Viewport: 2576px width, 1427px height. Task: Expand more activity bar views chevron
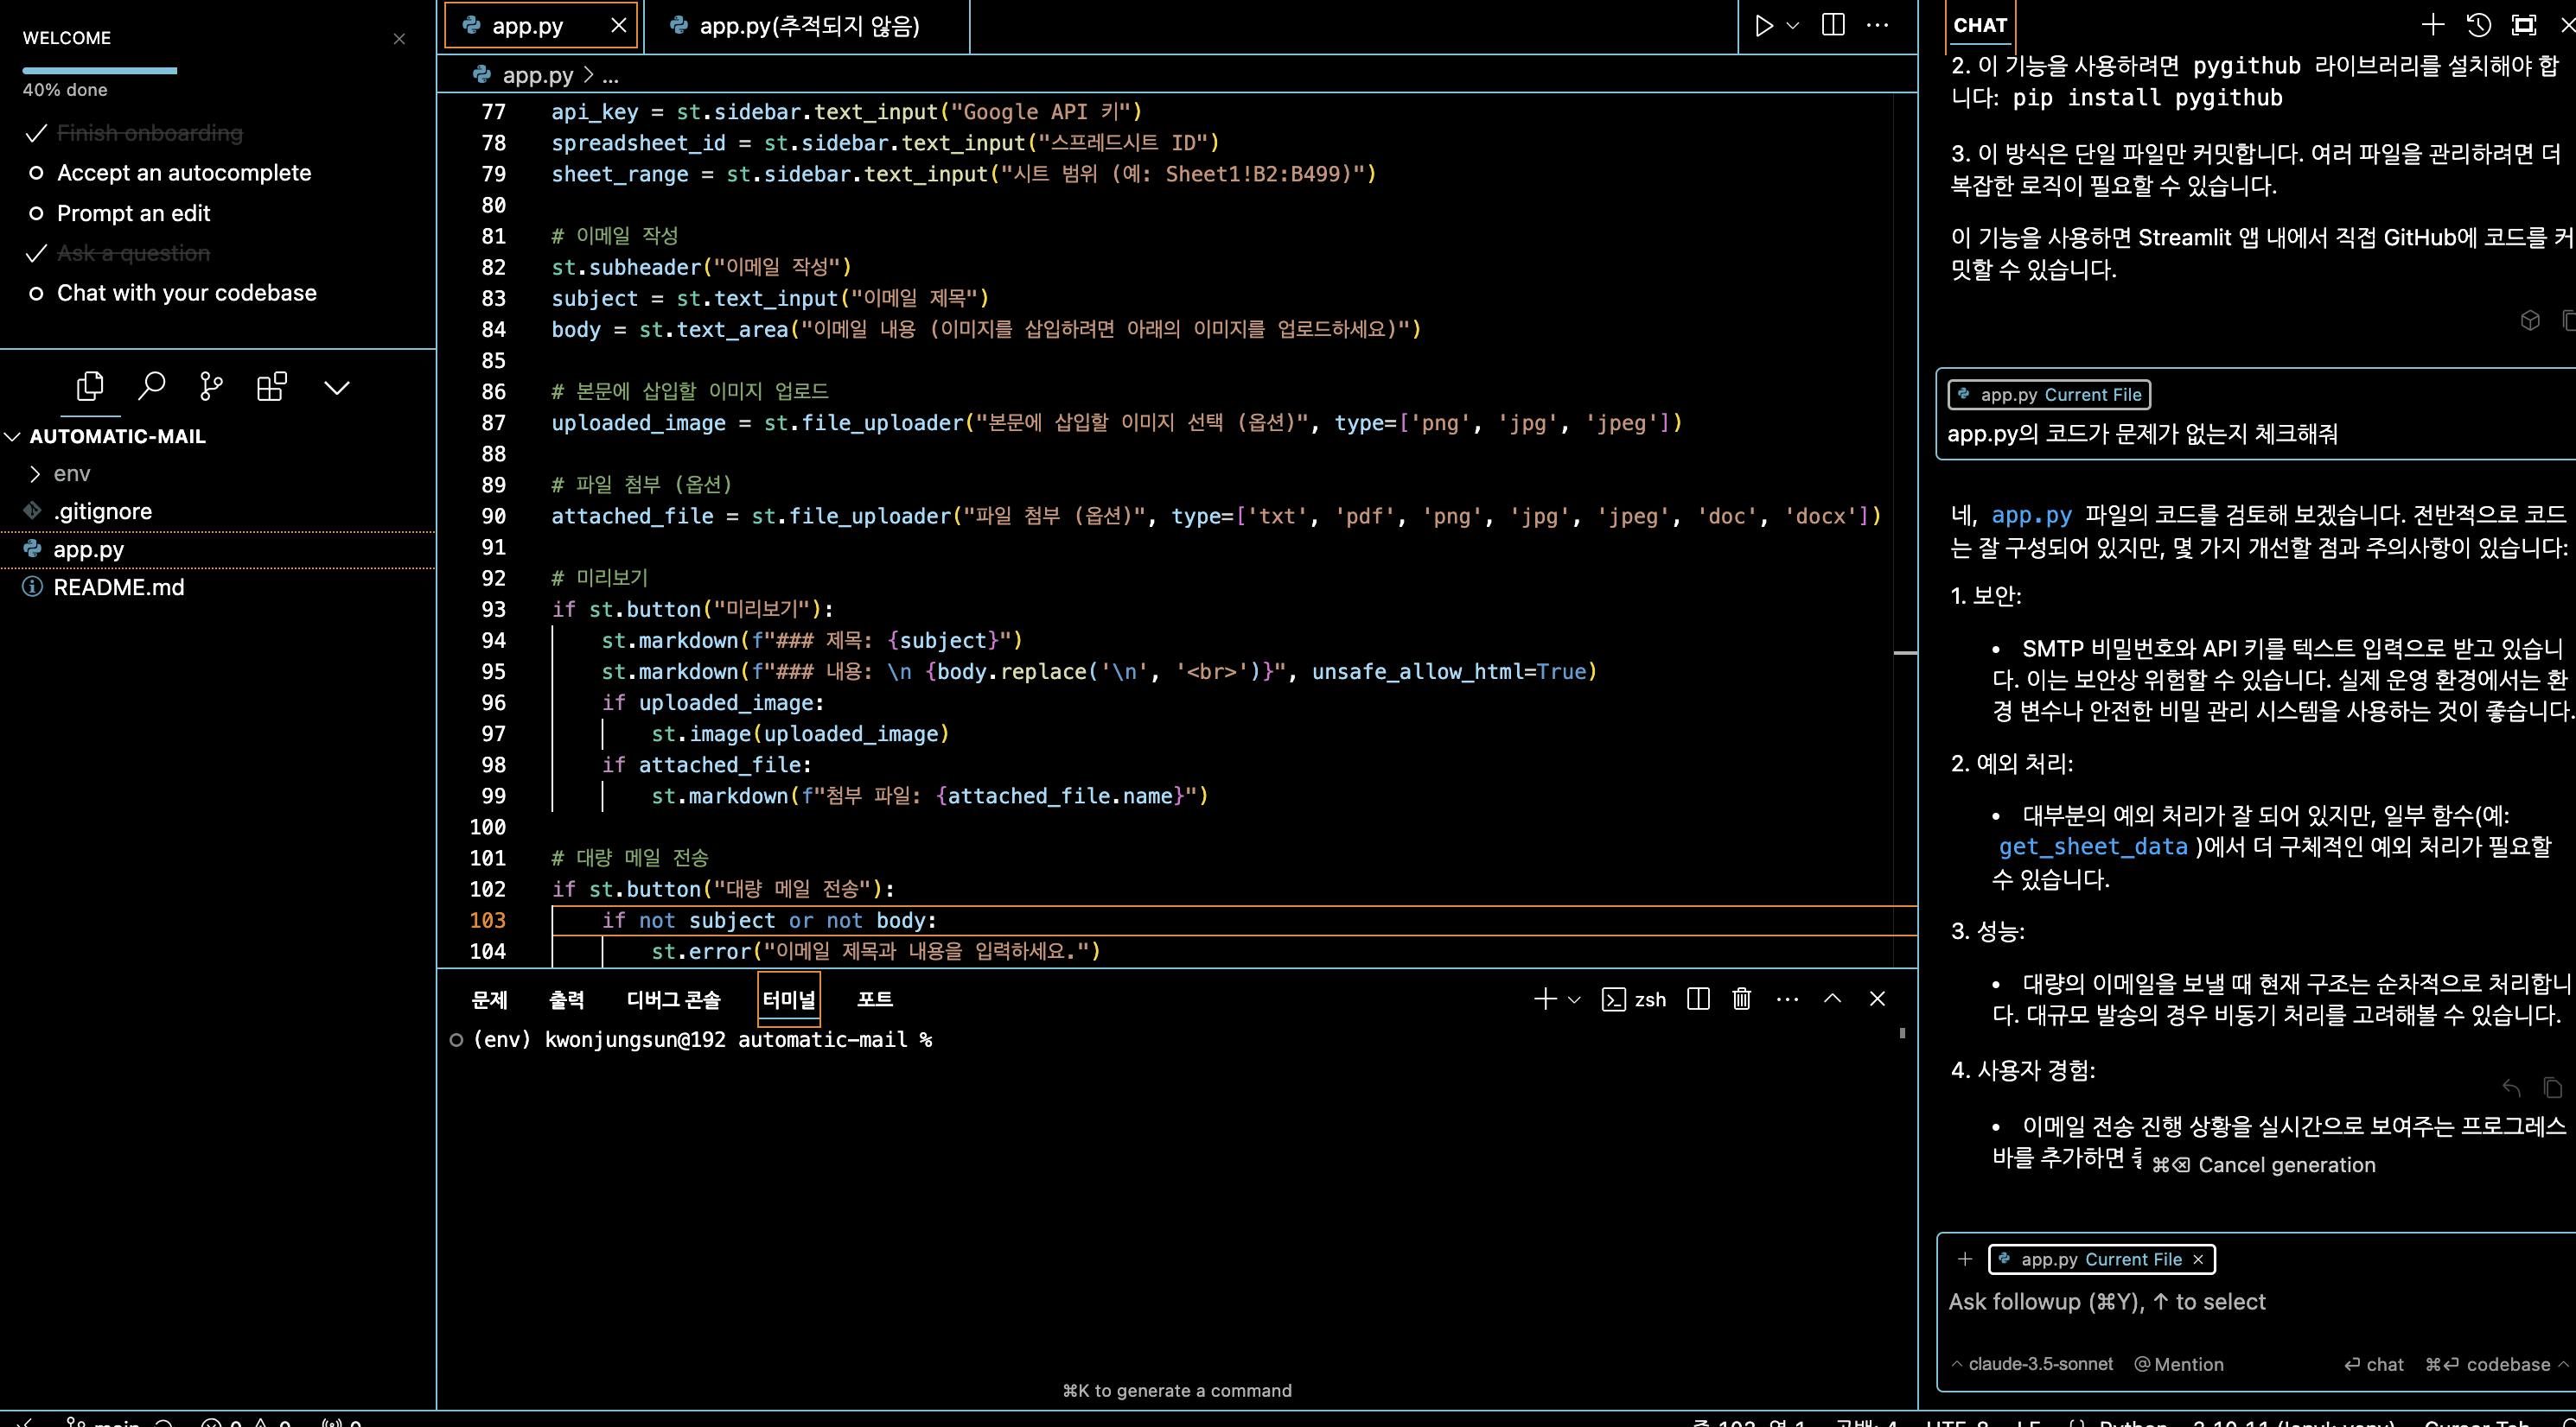[x=337, y=388]
